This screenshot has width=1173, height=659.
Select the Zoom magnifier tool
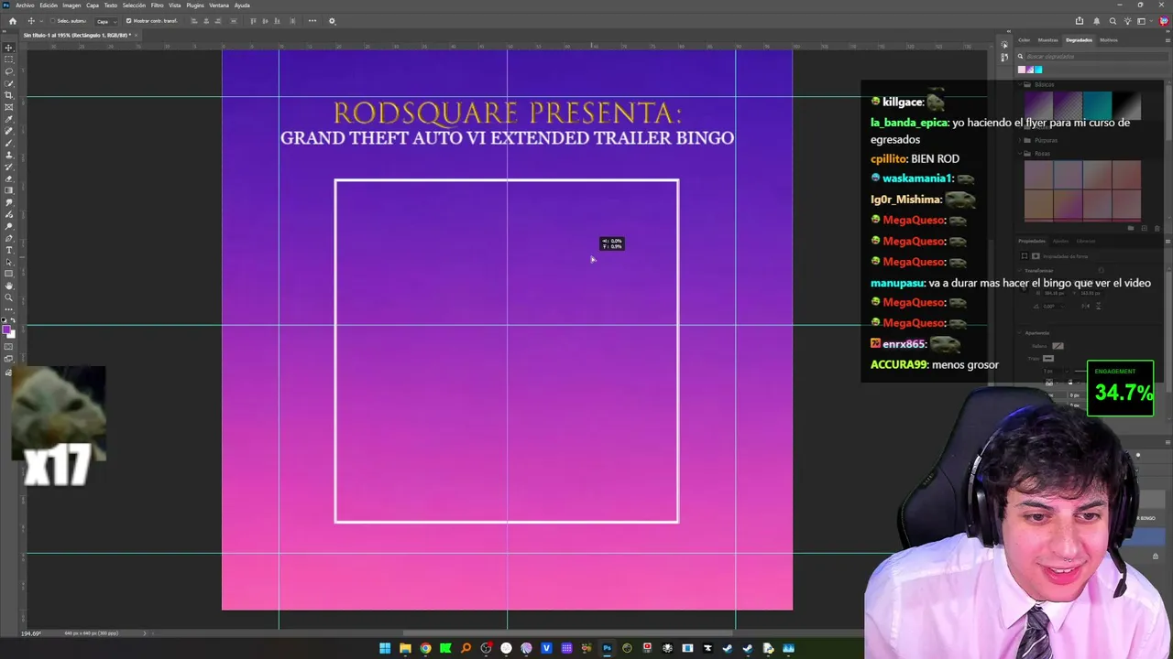pyautogui.click(x=9, y=297)
